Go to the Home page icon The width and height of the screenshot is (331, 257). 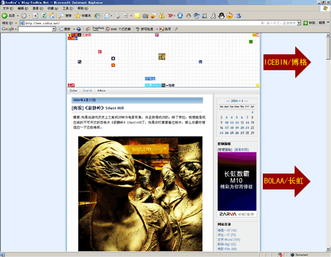click(52, 16)
